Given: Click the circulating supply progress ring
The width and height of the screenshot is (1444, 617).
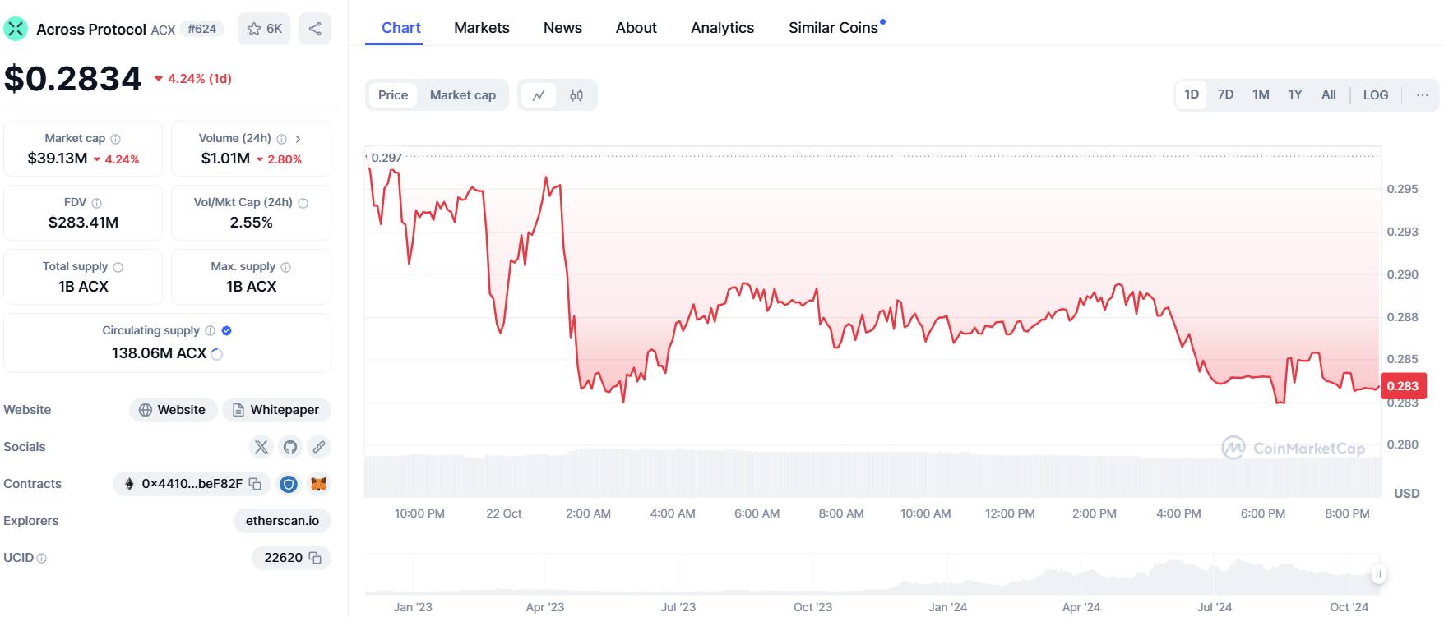Looking at the screenshot, I should 217,354.
